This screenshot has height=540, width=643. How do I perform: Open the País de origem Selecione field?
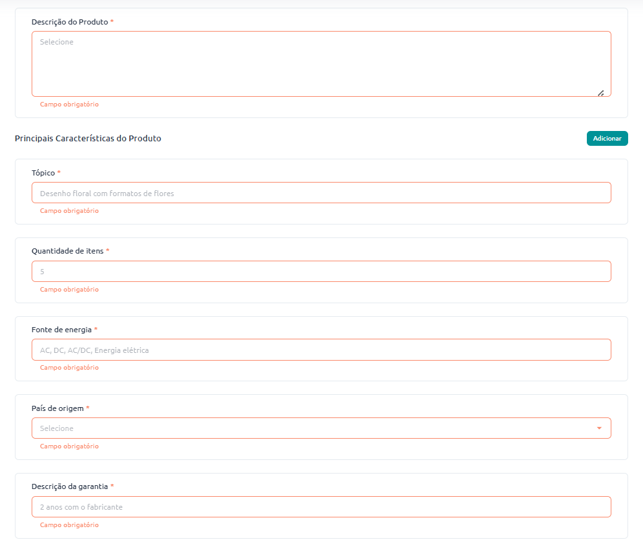pos(310,428)
